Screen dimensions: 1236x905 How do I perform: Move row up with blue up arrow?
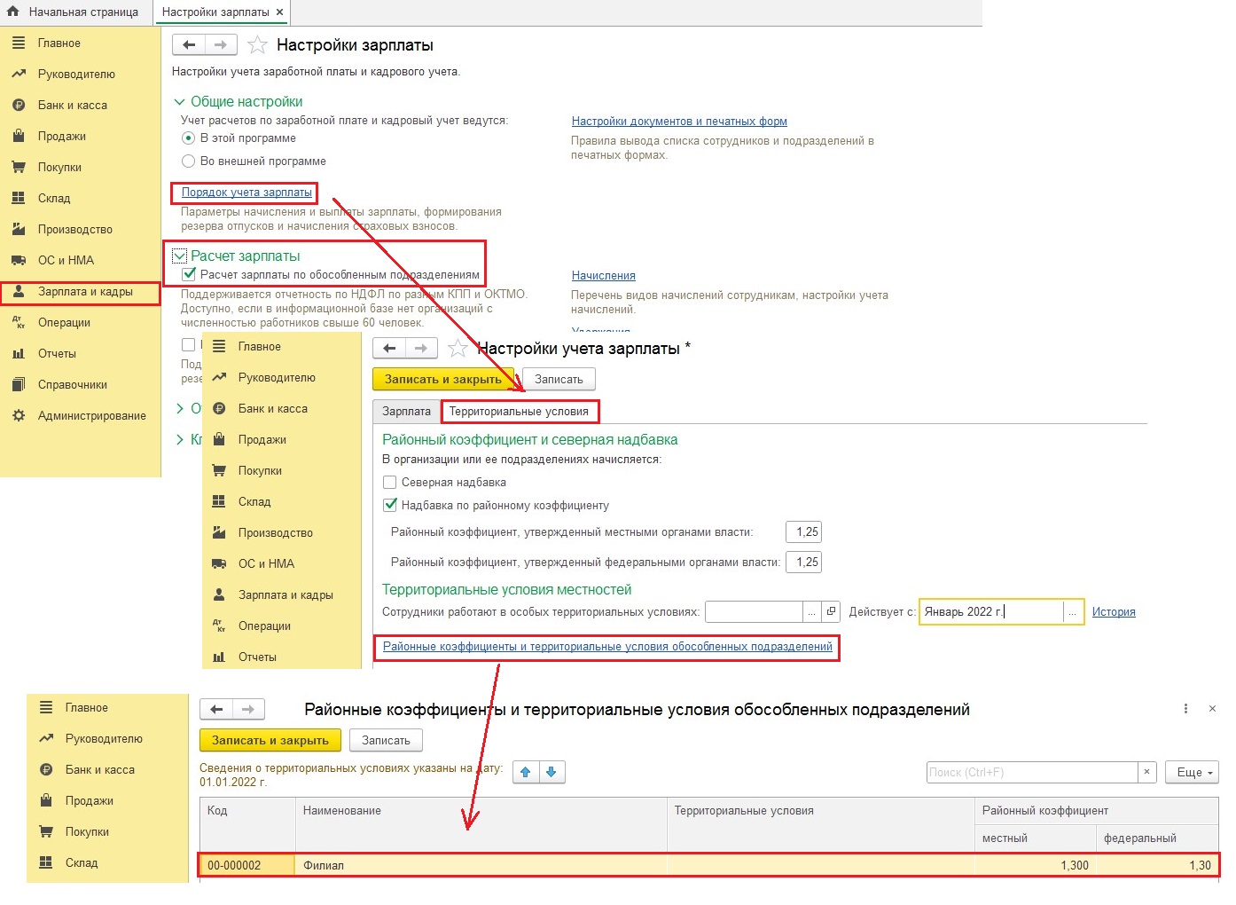[525, 772]
